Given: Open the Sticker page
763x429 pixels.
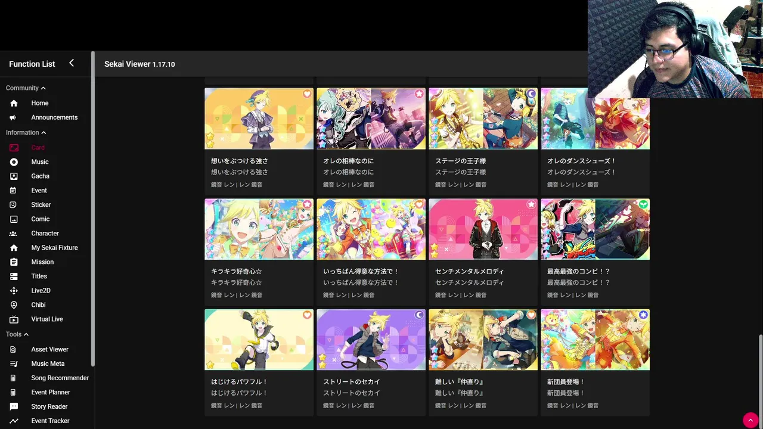Looking at the screenshot, I should pyautogui.click(x=41, y=204).
